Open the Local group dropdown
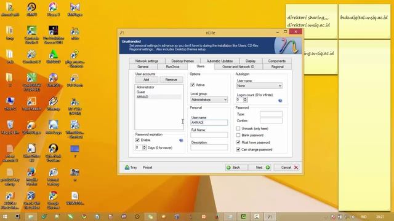 [209, 99]
